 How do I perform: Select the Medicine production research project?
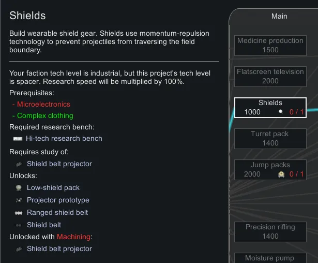point(270,45)
